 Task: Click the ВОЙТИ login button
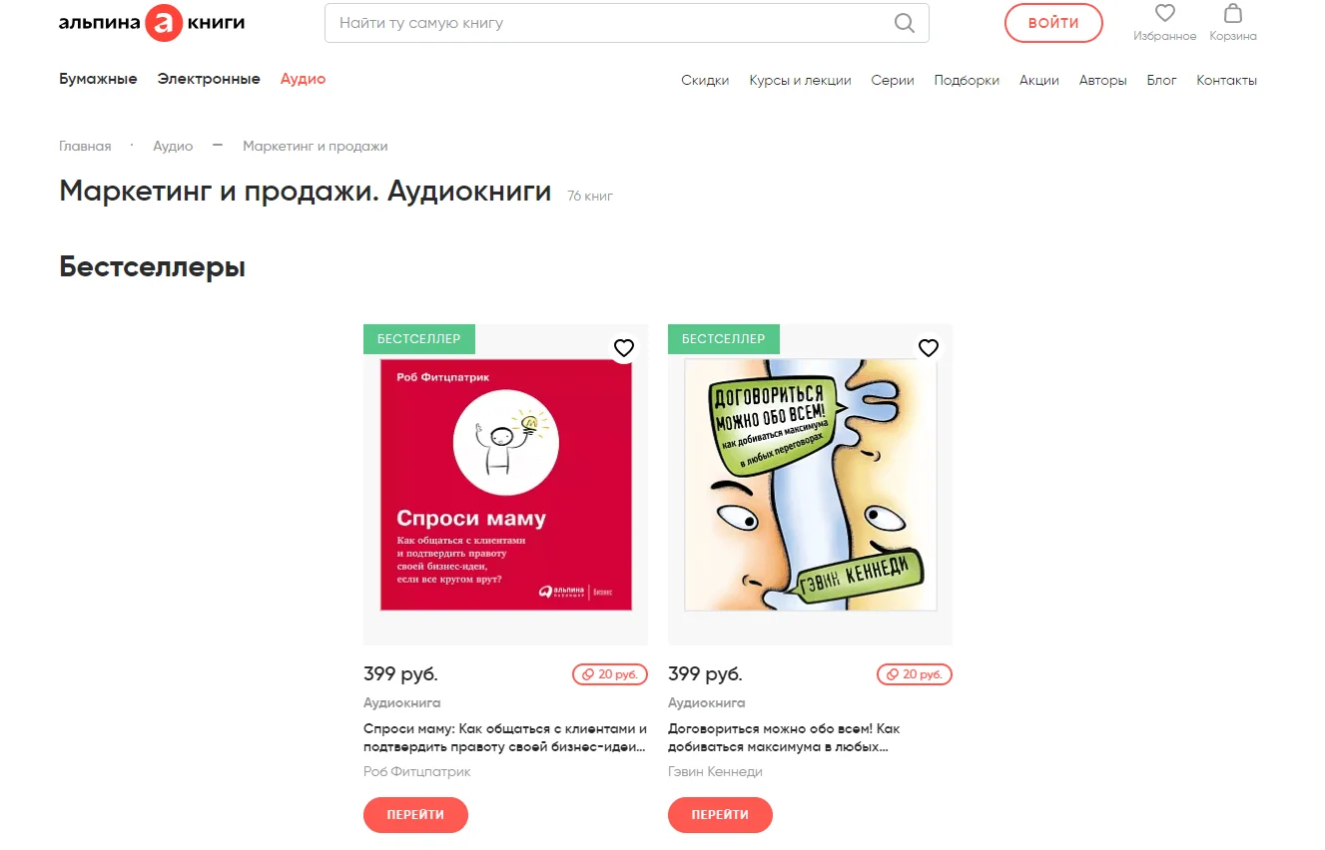coord(1053,23)
